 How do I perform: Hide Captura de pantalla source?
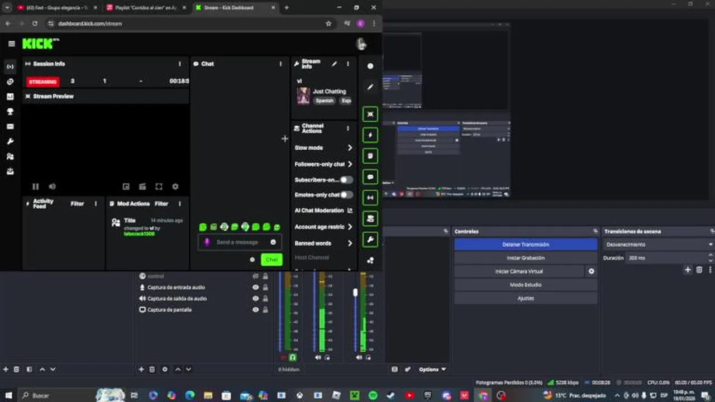pos(255,309)
